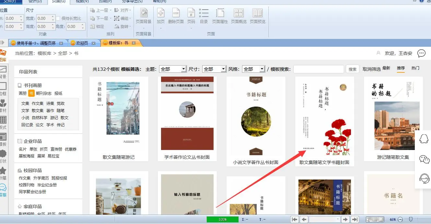Switch to the 欢迎页 tab
This screenshot has width=431, height=224.
[82, 43]
